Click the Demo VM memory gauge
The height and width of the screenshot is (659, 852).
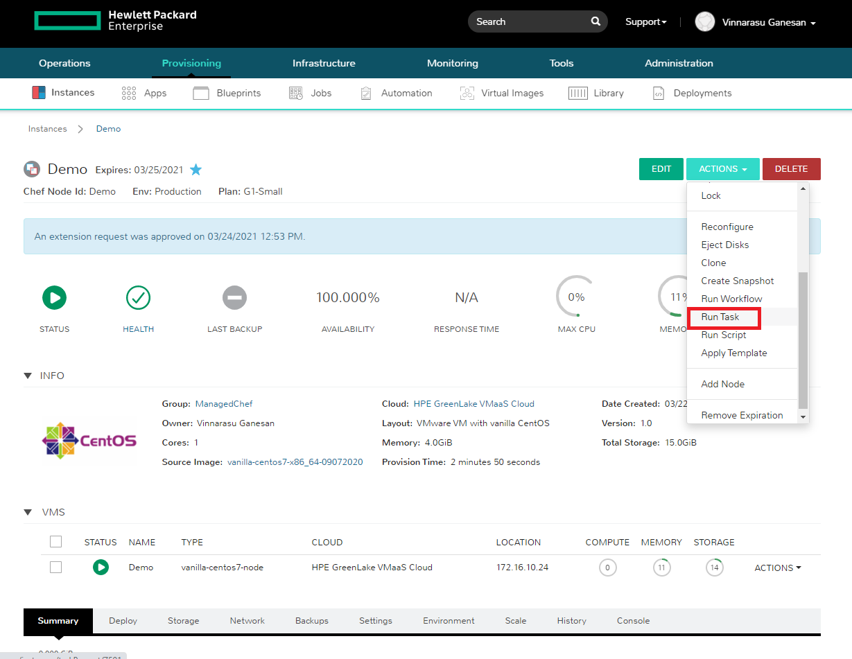661,568
